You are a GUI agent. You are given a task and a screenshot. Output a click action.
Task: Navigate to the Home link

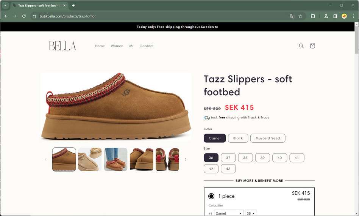pyautogui.click(x=100, y=46)
